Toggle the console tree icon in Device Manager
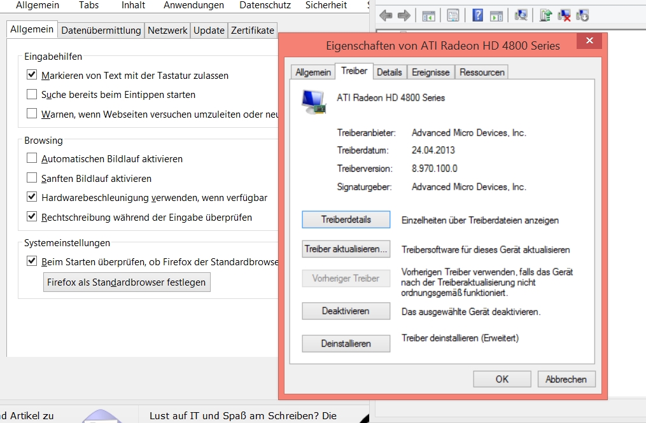Viewport: 646px width, 423px height. 428,16
